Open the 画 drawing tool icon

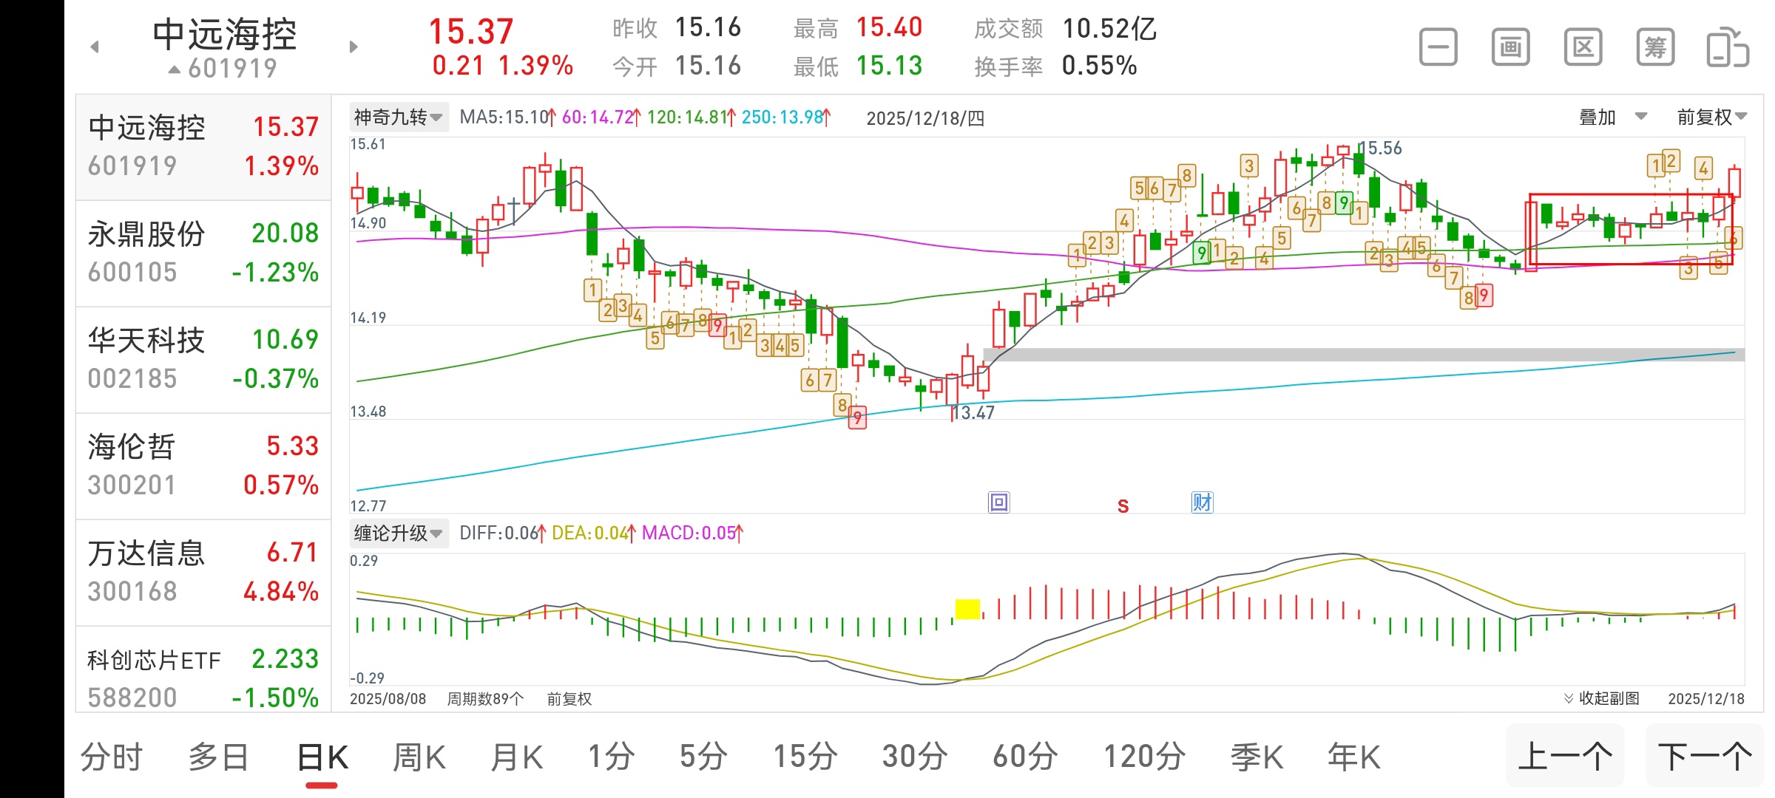(x=1510, y=48)
